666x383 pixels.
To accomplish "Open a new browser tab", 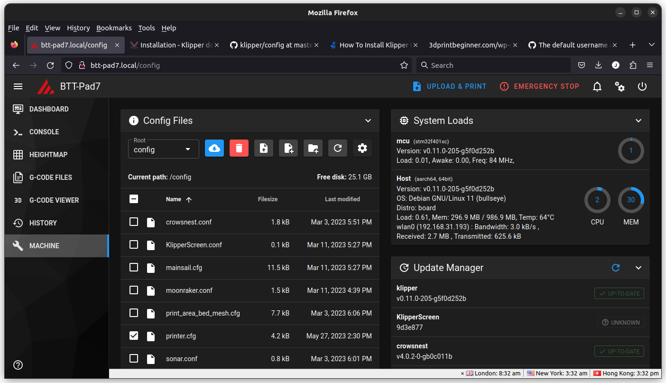I will pos(632,45).
